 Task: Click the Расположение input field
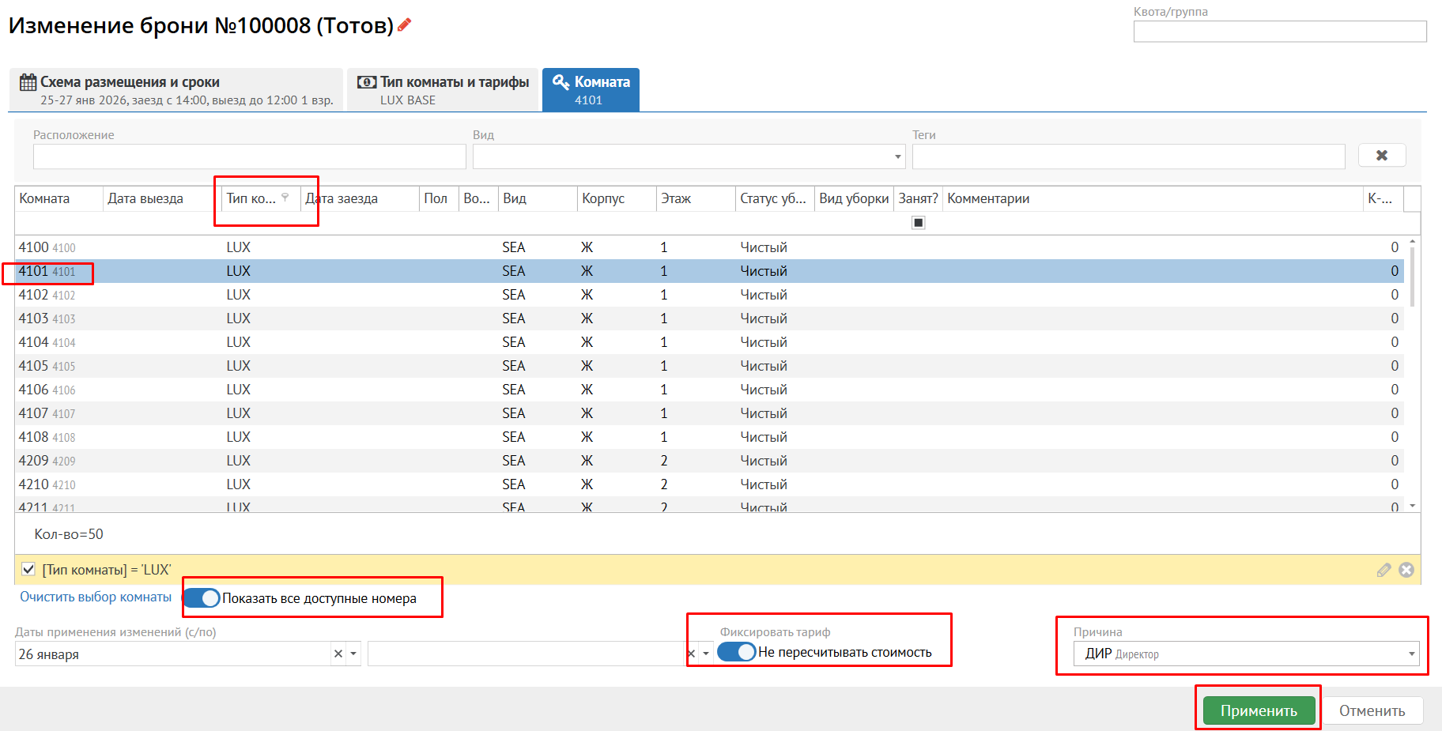pos(249,156)
